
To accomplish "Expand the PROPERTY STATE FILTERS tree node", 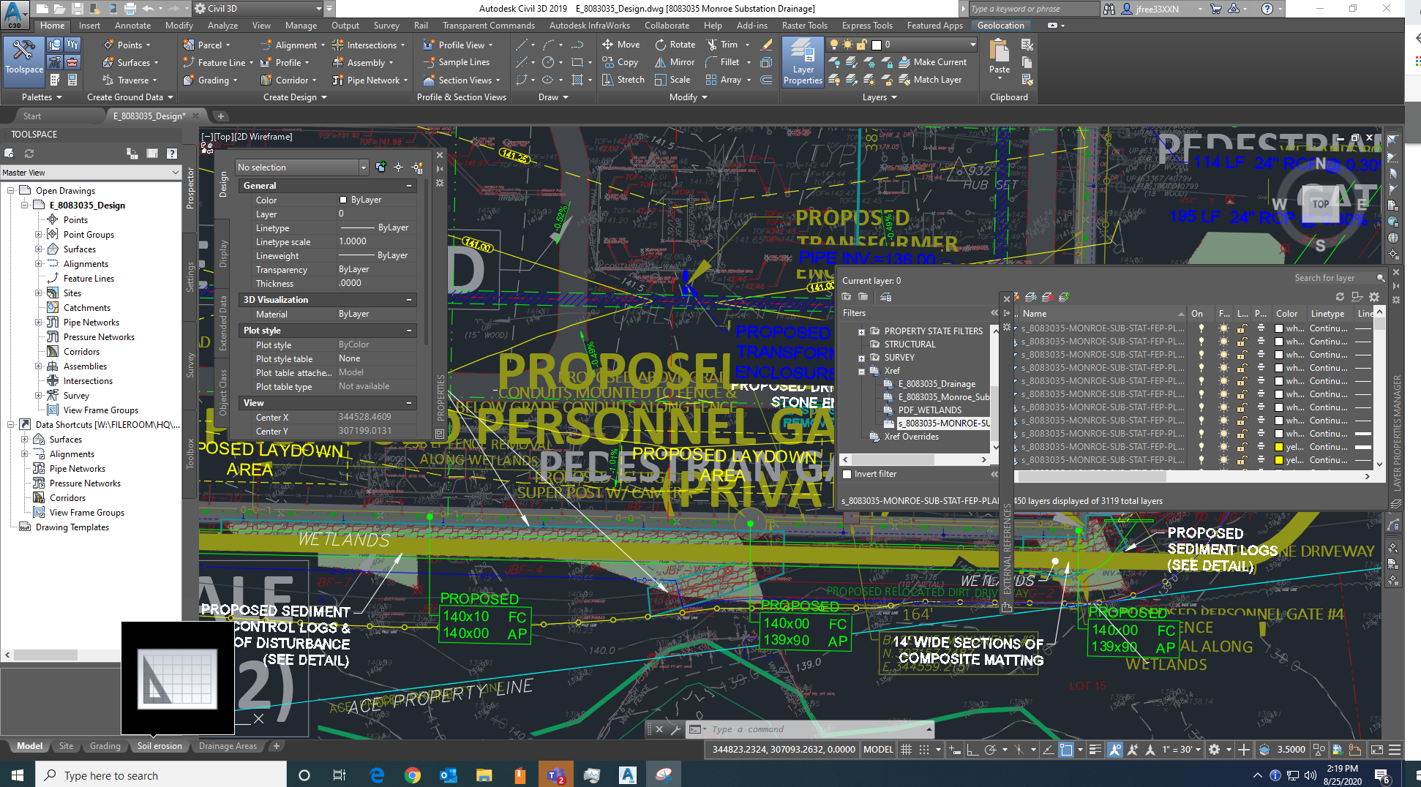I will pos(861,331).
